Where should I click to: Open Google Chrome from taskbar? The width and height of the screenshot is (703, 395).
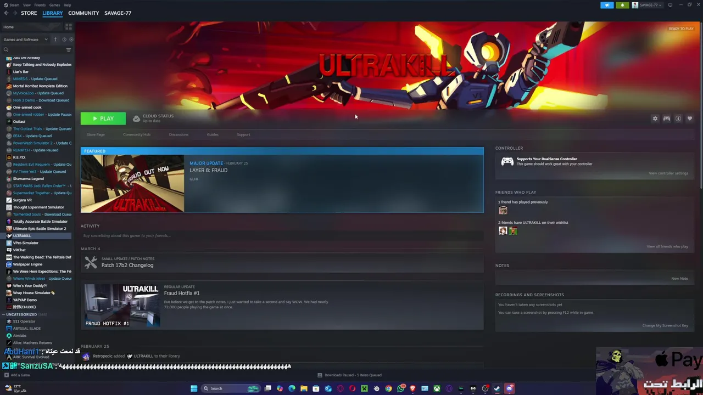388,388
